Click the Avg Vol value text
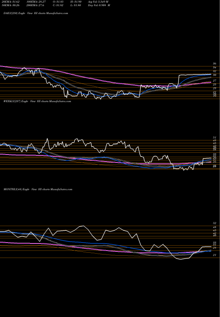Image resolution: width=220 pixels, height=317 pixels. click(98, 2)
